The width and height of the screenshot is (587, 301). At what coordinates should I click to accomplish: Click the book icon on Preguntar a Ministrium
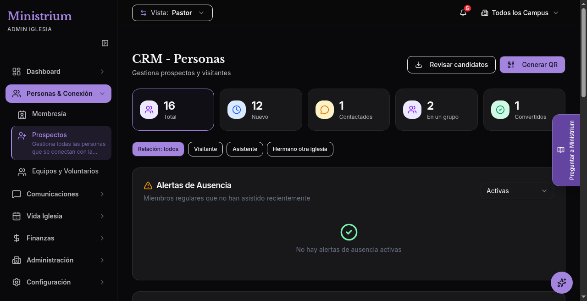(x=561, y=150)
